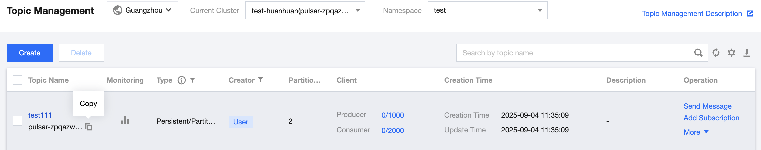Open table column settings gear

(731, 53)
